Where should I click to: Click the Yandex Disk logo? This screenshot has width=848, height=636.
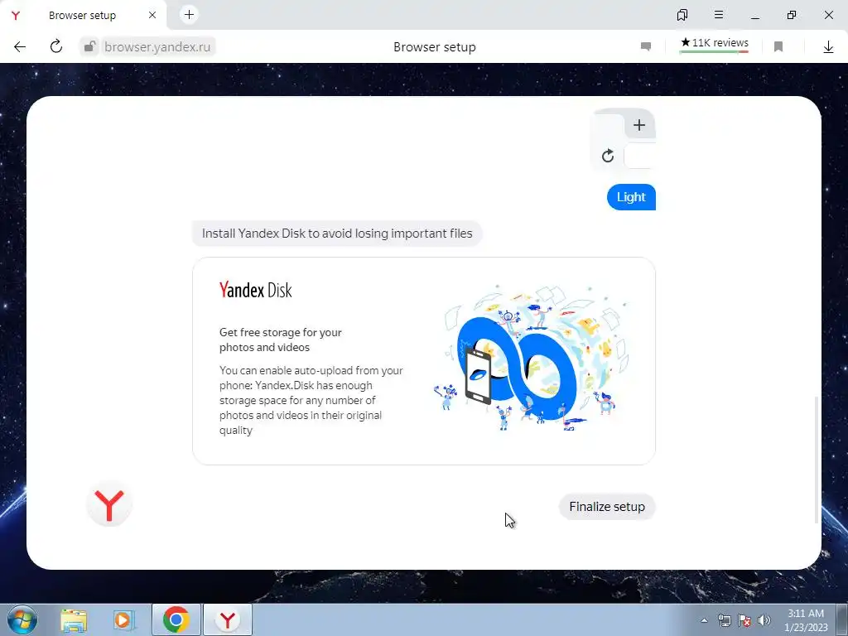[255, 290]
